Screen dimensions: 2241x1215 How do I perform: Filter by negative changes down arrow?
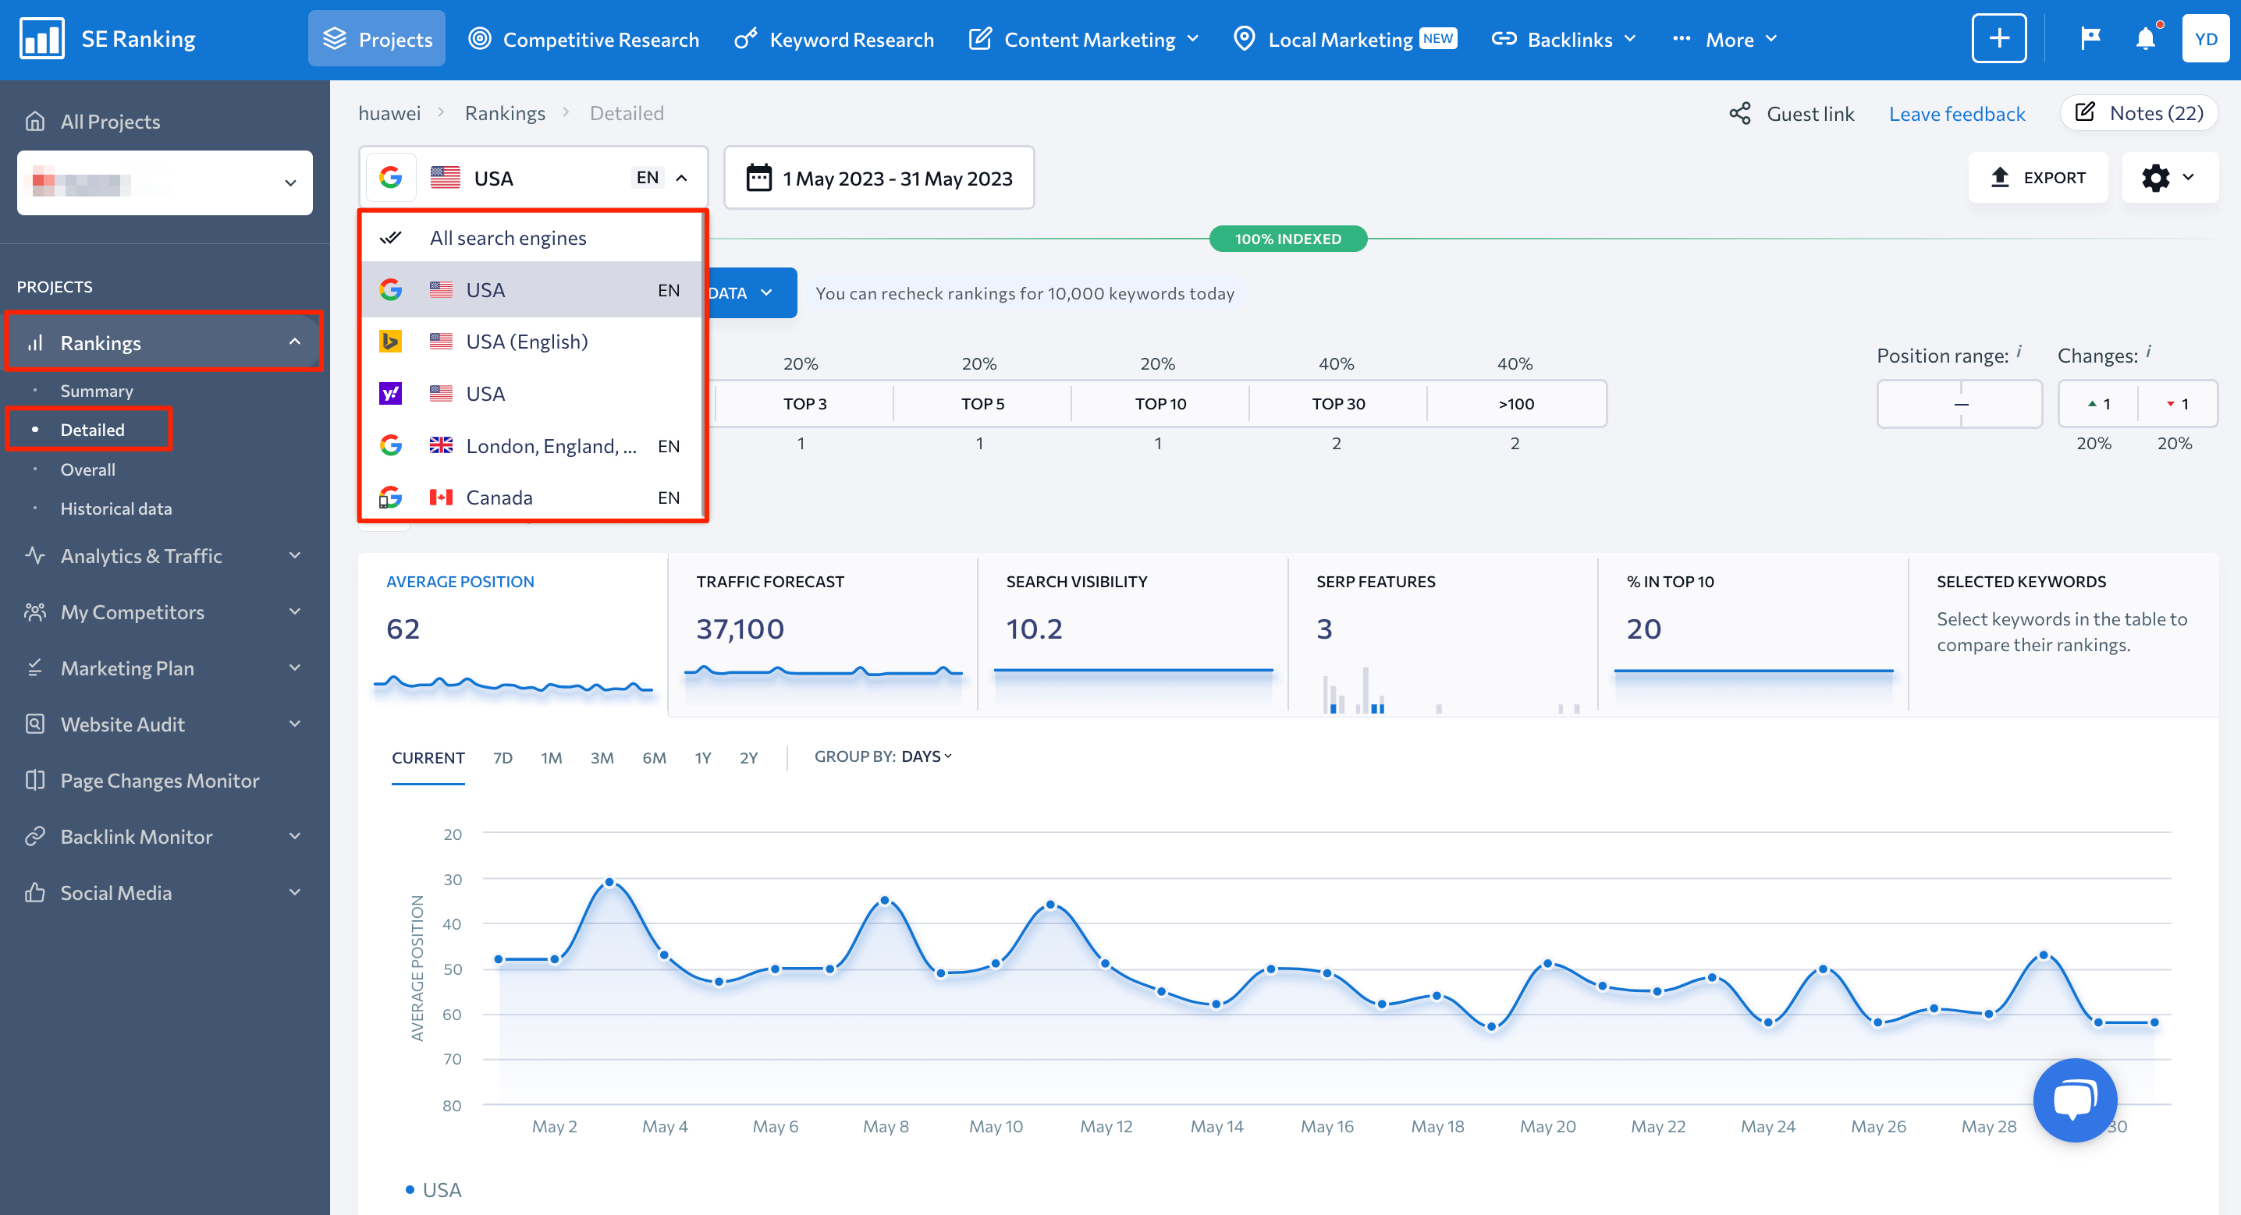(2178, 403)
